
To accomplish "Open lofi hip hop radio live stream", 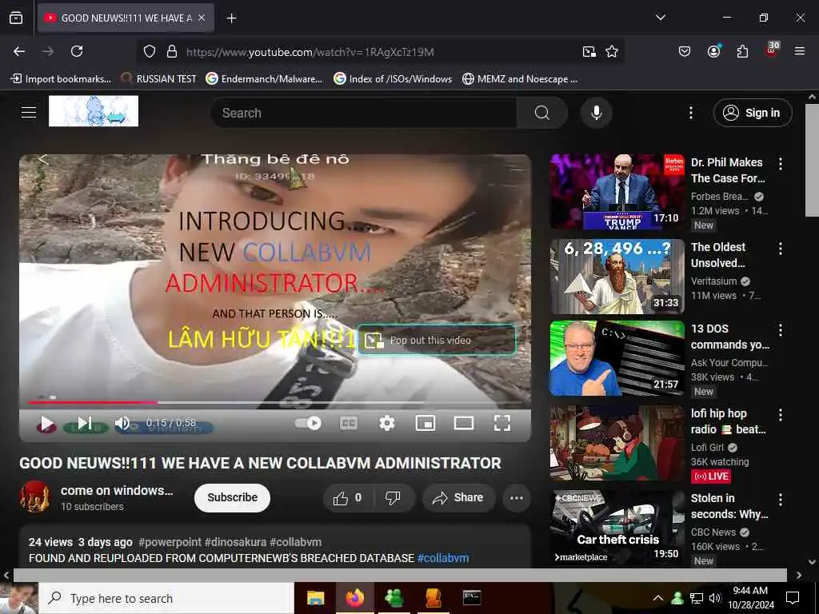I will tap(617, 443).
